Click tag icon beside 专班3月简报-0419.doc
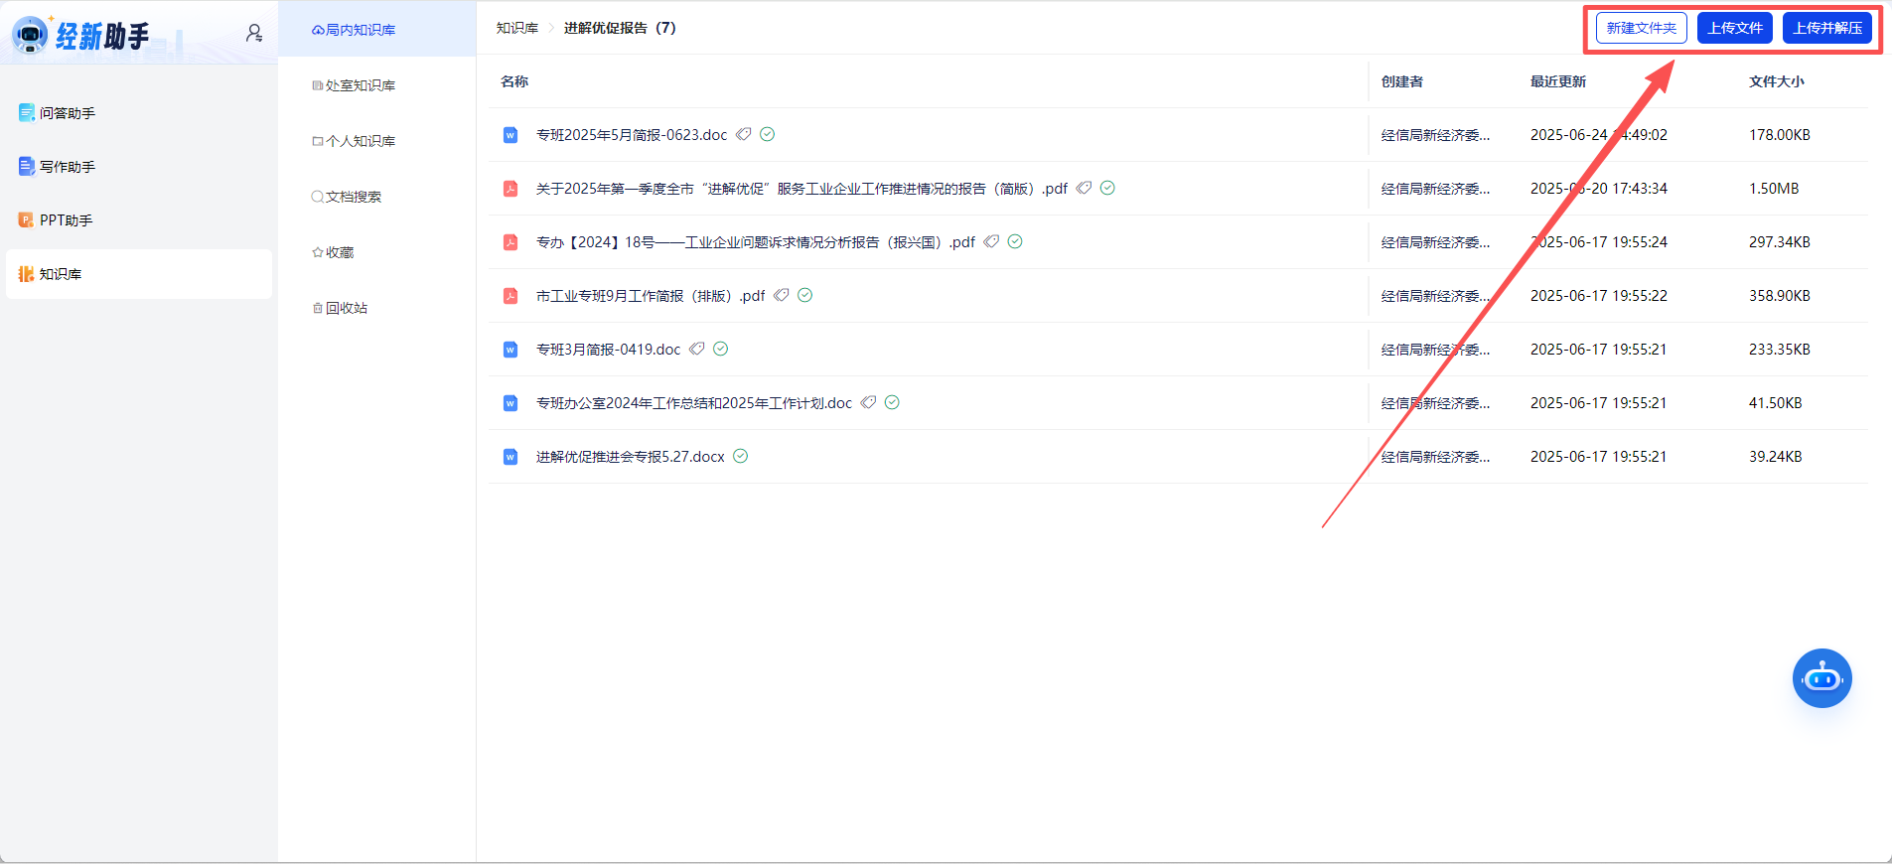The image size is (1892, 864). pos(697,349)
